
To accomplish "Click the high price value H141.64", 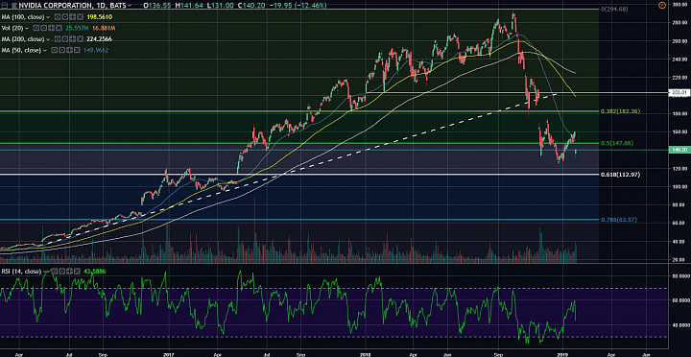I will (189, 6).
